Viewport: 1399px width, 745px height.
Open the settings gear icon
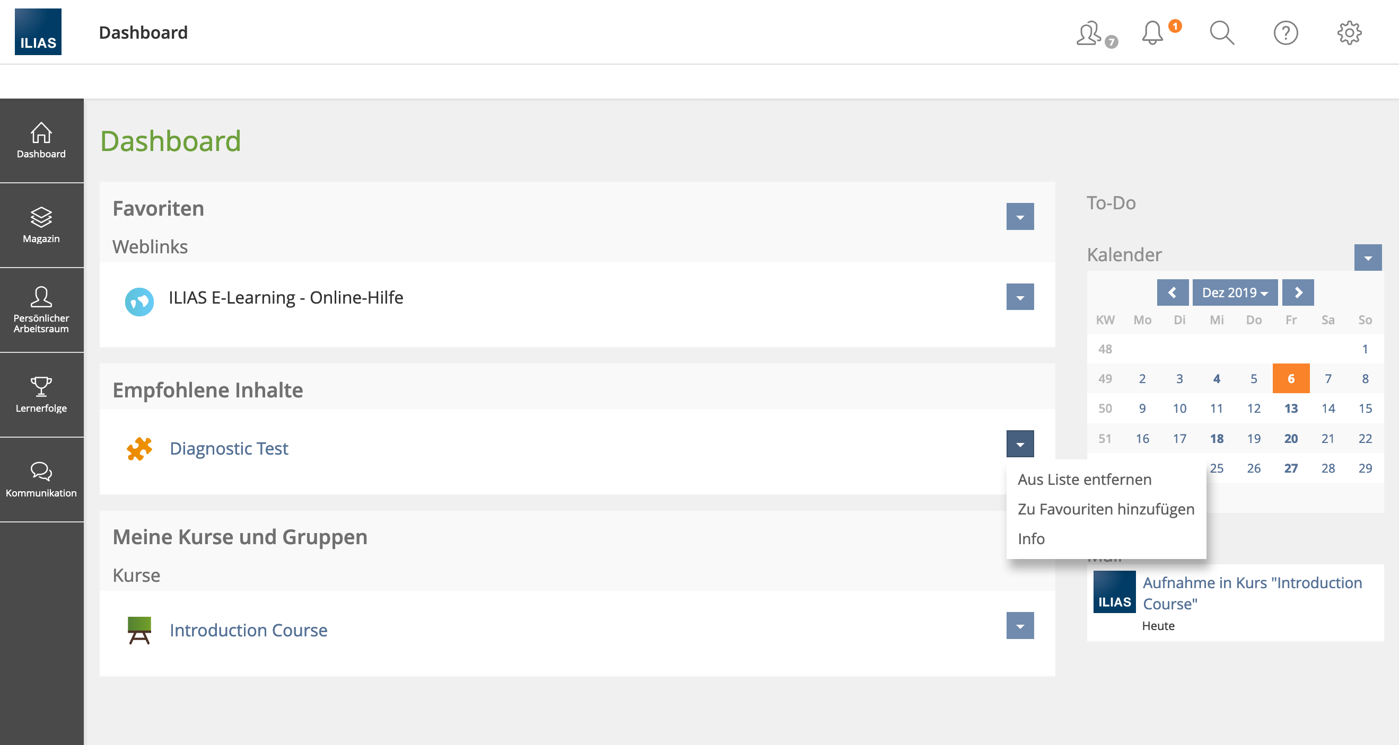1350,32
